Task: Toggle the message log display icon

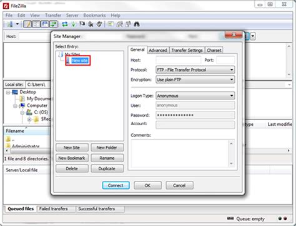Action: tap(27, 24)
